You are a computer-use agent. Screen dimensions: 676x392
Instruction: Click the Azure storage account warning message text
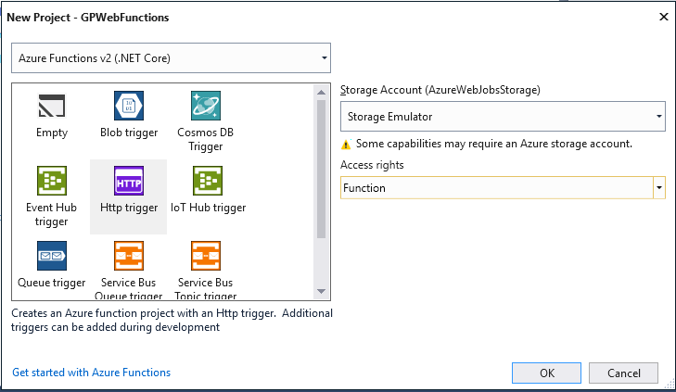click(x=494, y=144)
